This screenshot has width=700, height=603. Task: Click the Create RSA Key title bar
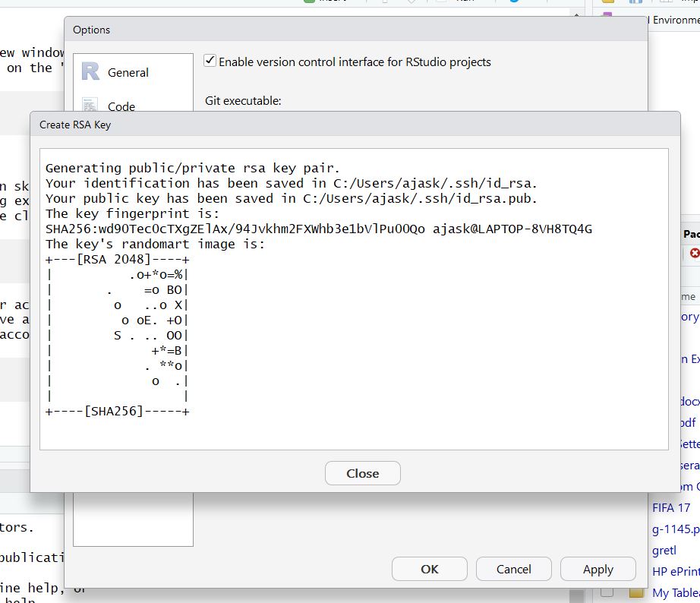(355, 125)
